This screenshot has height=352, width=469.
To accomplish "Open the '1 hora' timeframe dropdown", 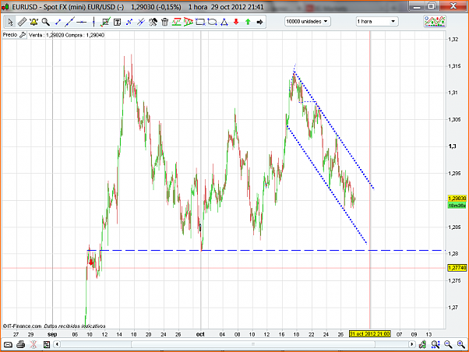I will coord(377,22).
